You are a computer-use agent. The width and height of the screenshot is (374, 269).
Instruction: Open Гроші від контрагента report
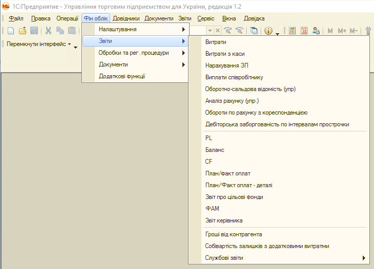pyautogui.click(x=285, y=235)
